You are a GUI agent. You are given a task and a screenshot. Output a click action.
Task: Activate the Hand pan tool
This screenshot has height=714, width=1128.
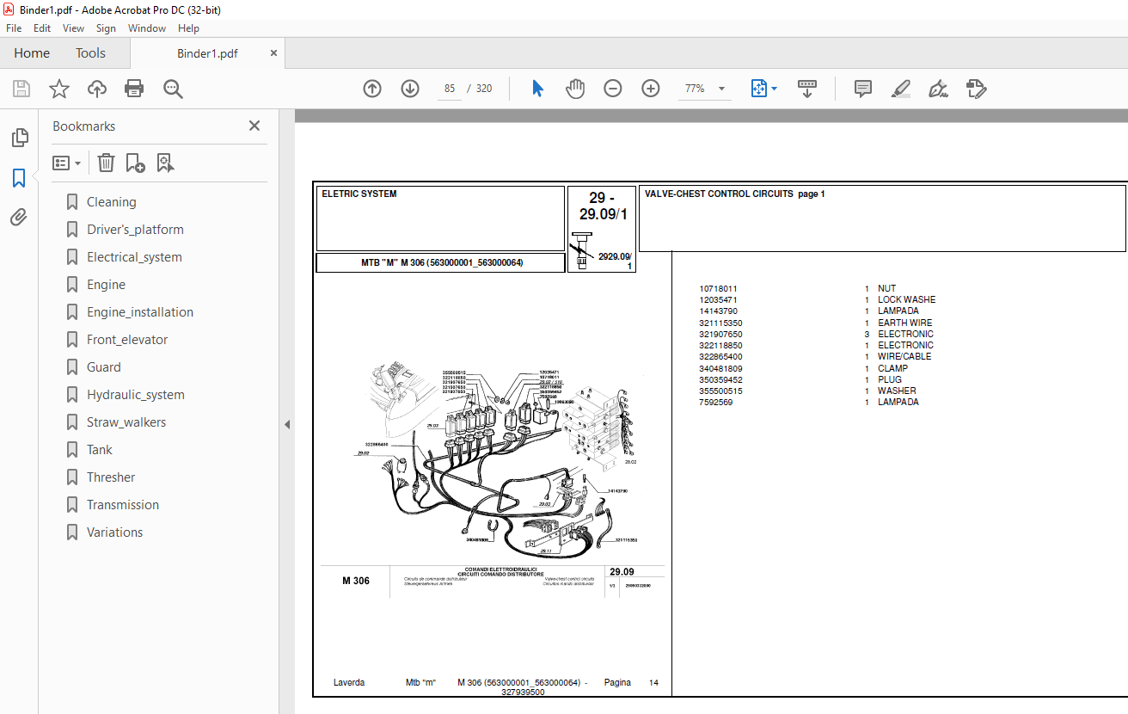(575, 89)
